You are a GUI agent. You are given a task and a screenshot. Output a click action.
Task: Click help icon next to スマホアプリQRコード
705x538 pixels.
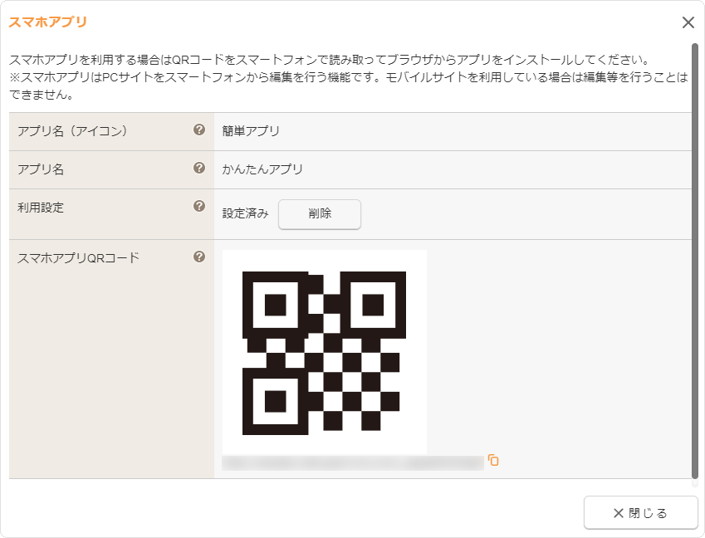199,257
